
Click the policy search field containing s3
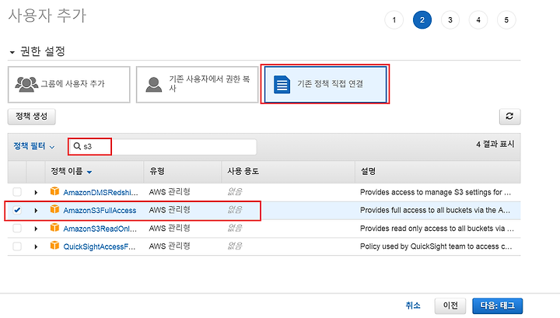coord(163,147)
